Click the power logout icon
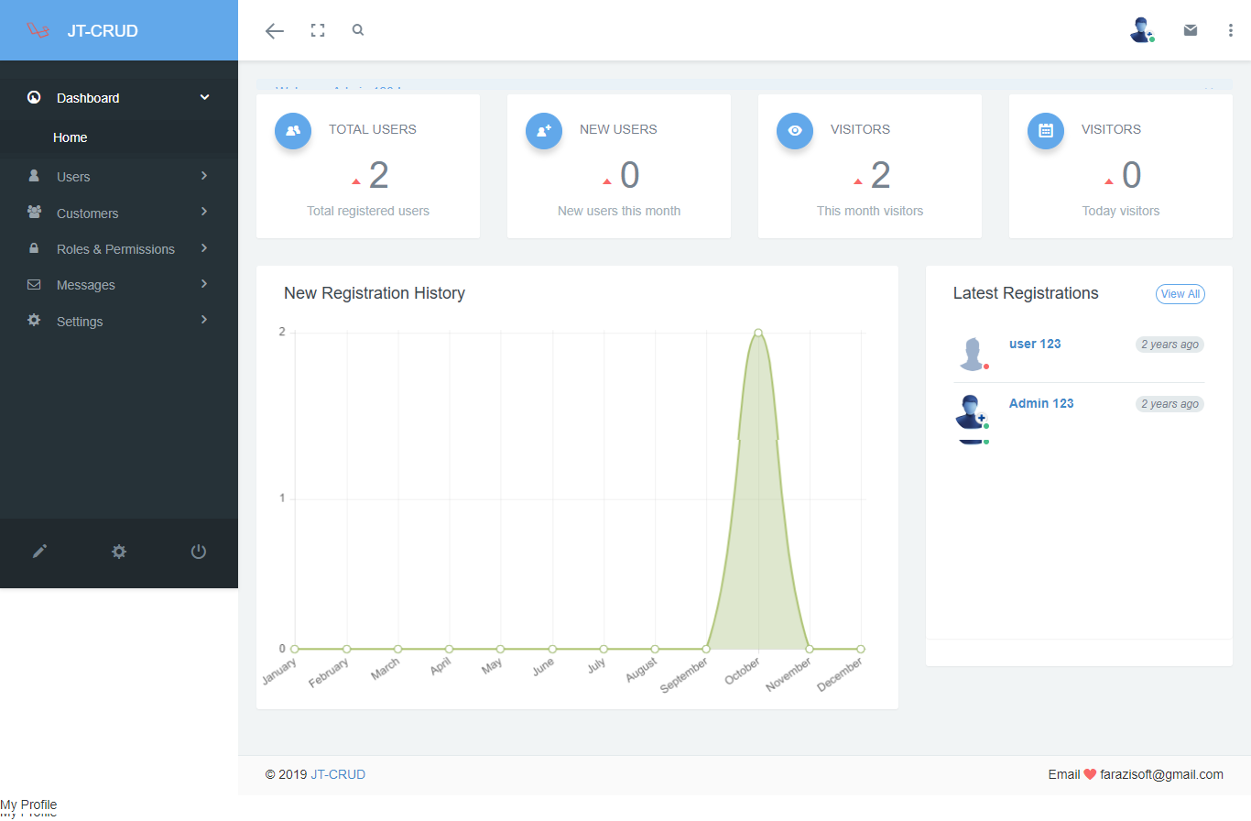 199,552
